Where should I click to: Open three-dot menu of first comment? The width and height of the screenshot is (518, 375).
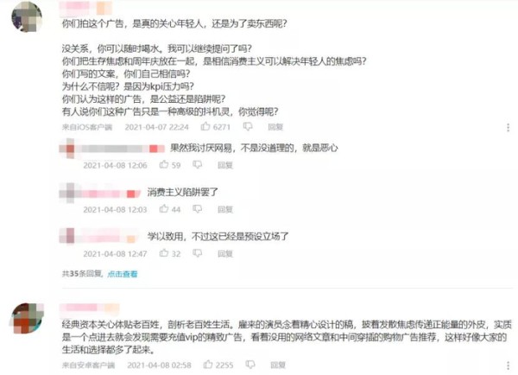click(509, 127)
